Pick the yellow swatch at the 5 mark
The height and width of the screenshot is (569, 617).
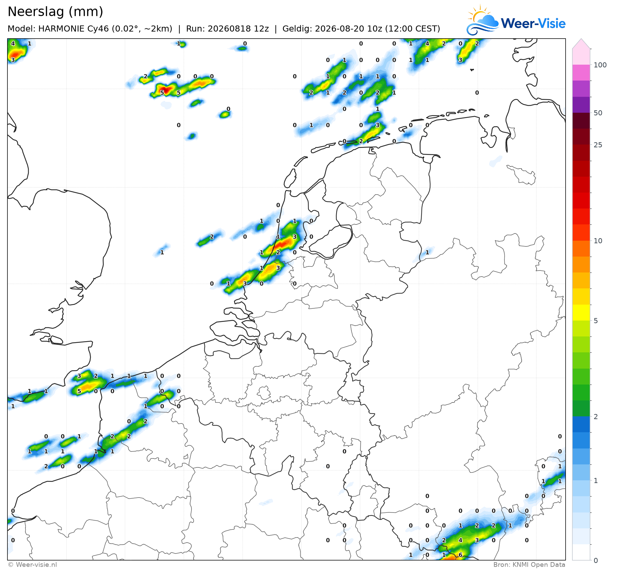[x=581, y=313]
